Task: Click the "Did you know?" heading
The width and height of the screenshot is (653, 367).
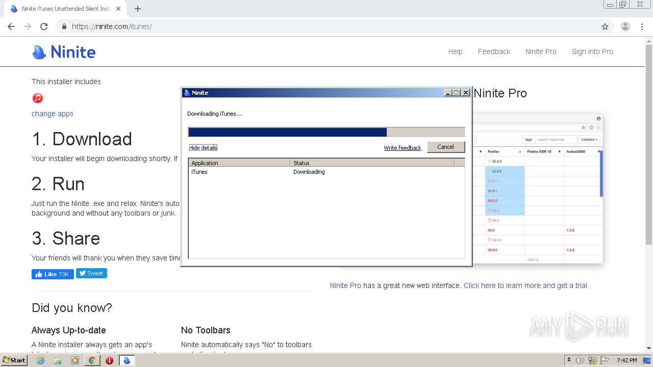Action: (72, 308)
